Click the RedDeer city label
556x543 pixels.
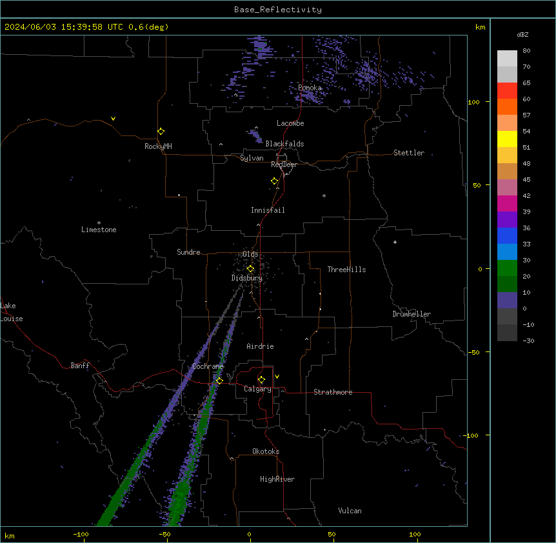point(284,164)
